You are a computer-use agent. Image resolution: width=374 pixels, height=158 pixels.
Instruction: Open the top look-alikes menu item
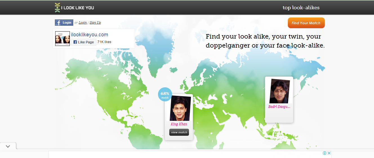pos(301,8)
